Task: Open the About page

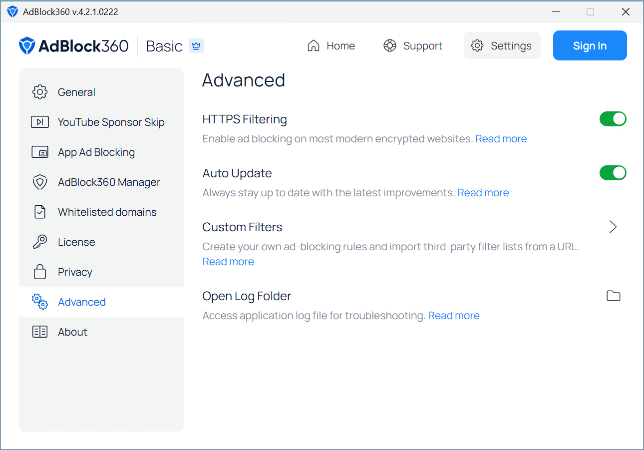Action: coord(101,332)
